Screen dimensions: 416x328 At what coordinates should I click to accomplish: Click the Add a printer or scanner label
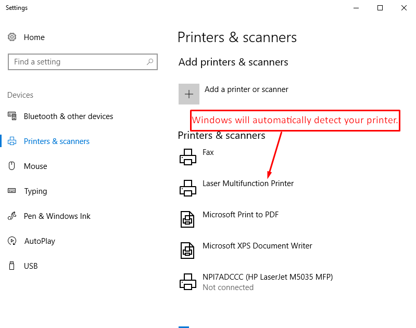coord(246,89)
